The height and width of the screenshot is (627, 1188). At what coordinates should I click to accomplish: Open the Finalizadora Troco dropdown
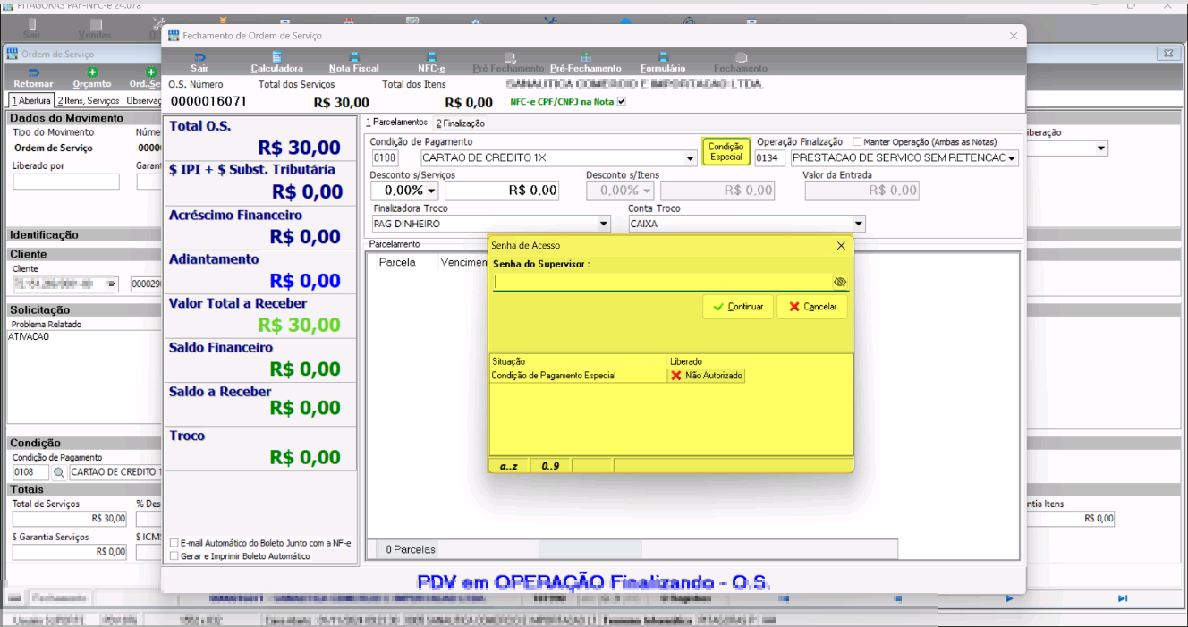[x=604, y=224]
